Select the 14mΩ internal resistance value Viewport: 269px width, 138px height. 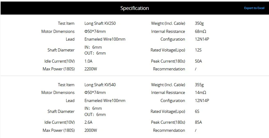tap(200, 92)
